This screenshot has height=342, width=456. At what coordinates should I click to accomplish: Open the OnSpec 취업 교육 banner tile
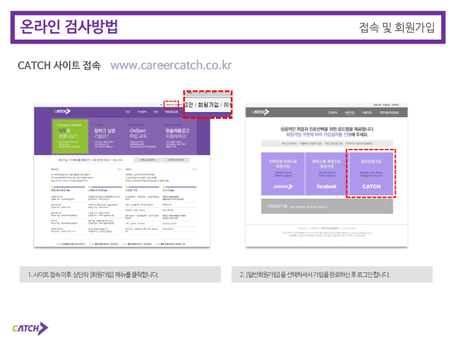[142, 136]
